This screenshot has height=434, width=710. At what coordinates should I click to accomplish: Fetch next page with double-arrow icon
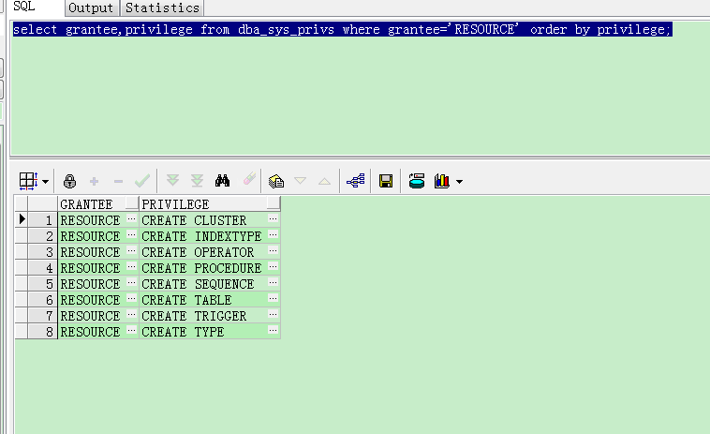pos(172,180)
